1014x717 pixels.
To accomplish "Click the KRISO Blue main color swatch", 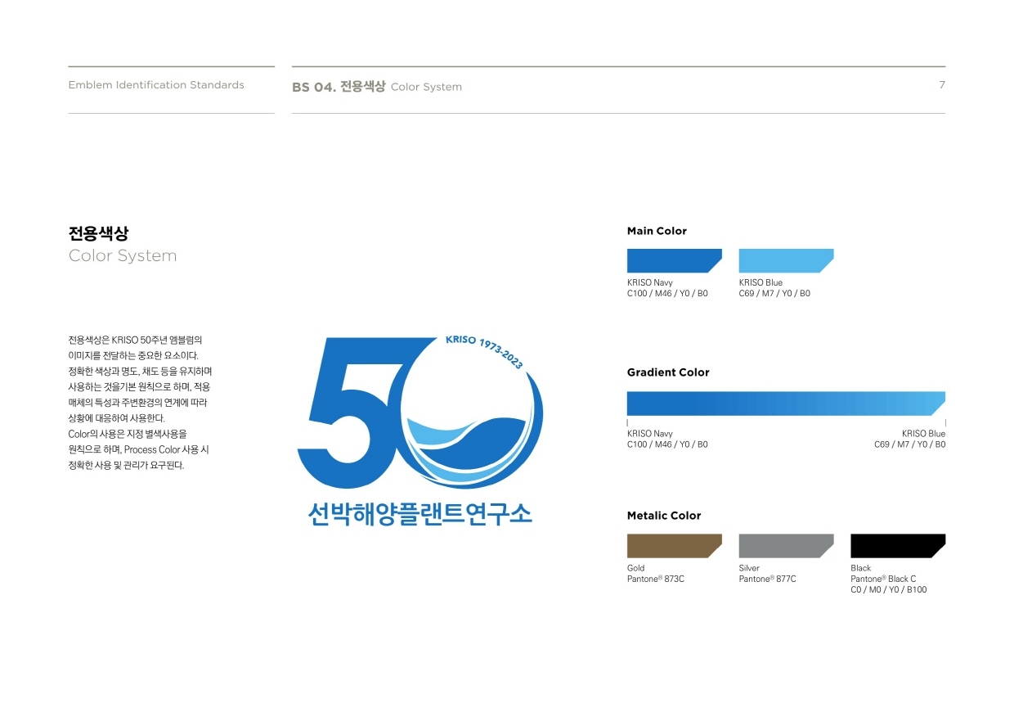I will pyautogui.click(x=786, y=260).
